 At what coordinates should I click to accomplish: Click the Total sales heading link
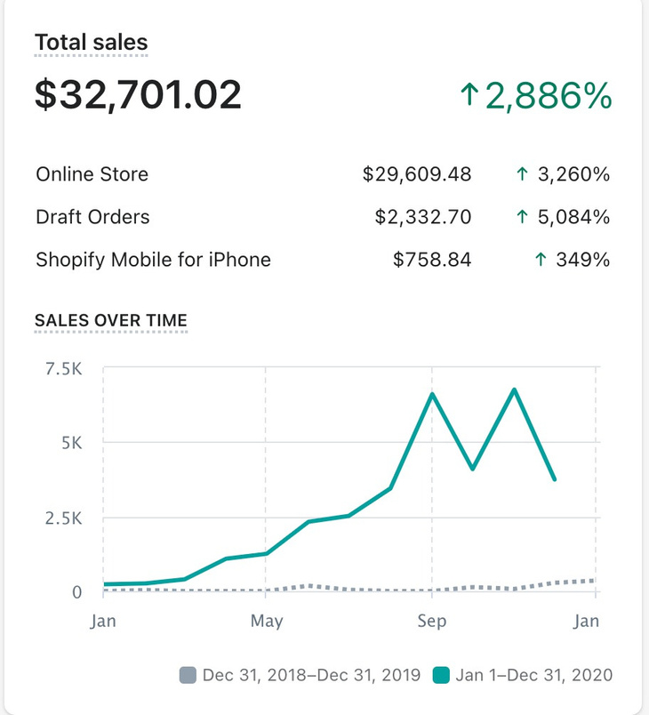(91, 42)
